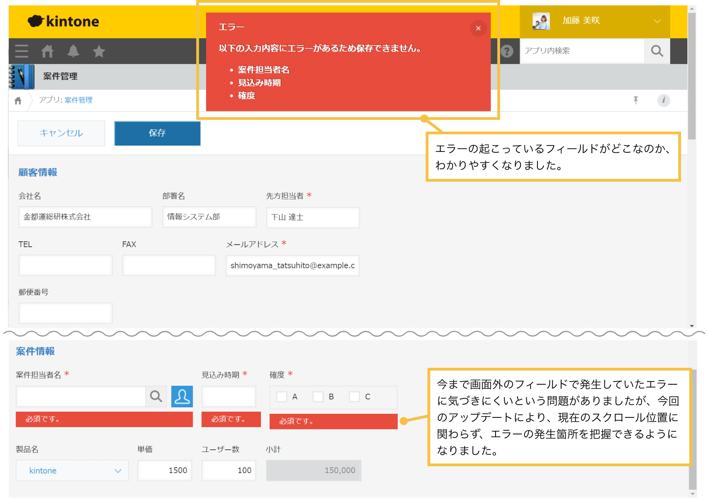Click the 単価 field showing 1500
The image size is (708, 498).
point(165,470)
